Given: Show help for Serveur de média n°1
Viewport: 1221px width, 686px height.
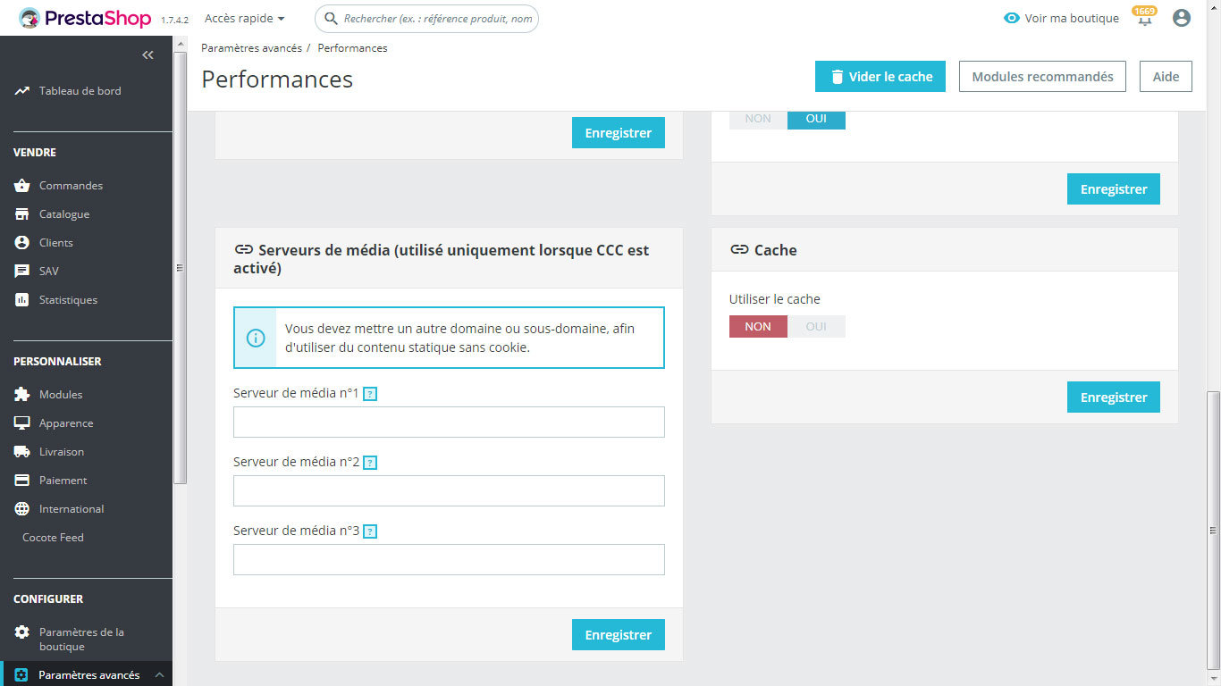Looking at the screenshot, I should (370, 394).
